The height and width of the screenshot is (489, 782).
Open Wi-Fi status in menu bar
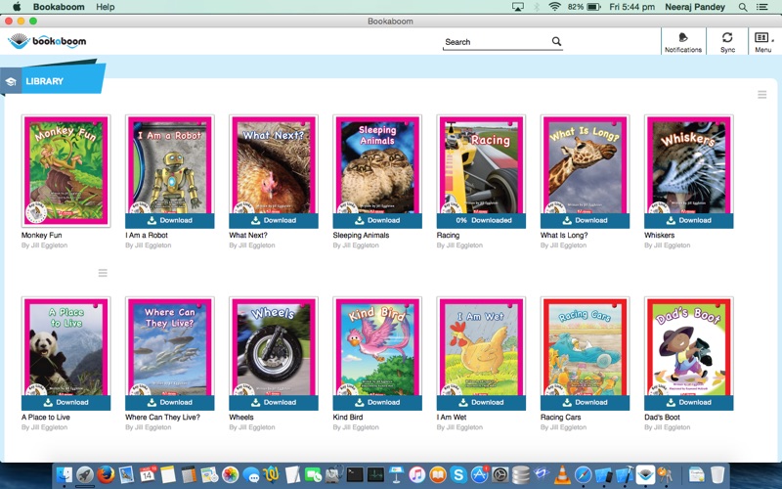pos(554,7)
